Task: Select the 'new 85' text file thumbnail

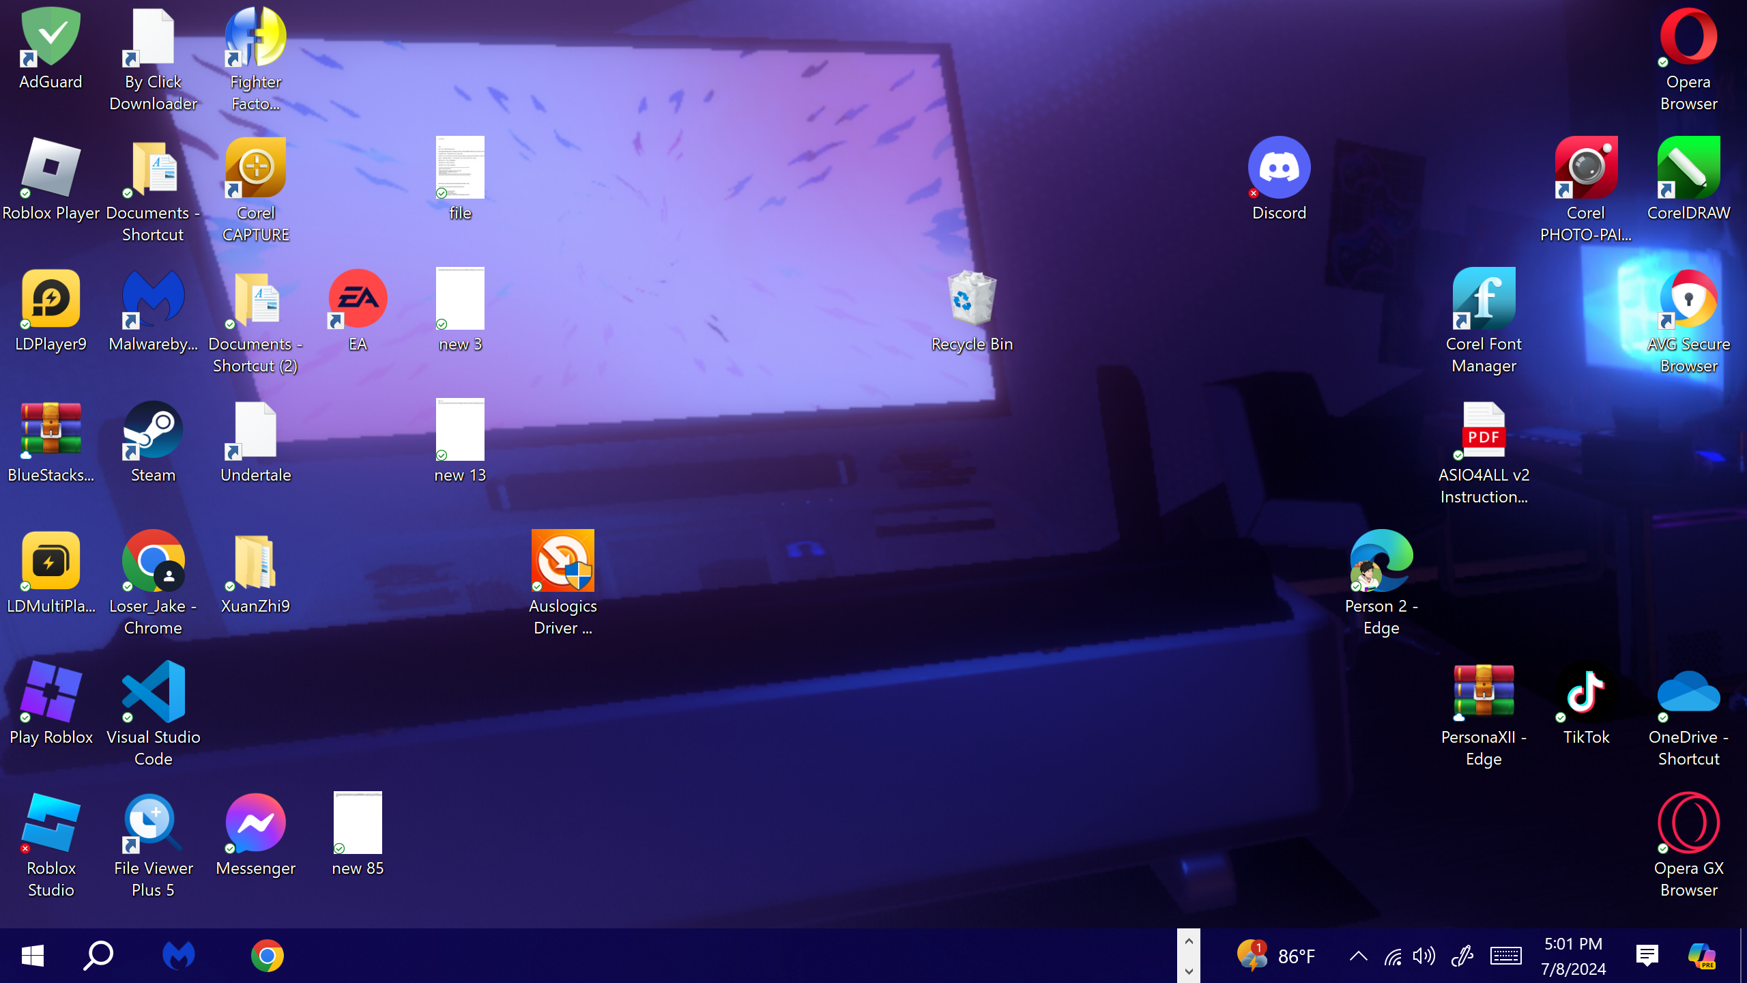Action: point(358,824)
